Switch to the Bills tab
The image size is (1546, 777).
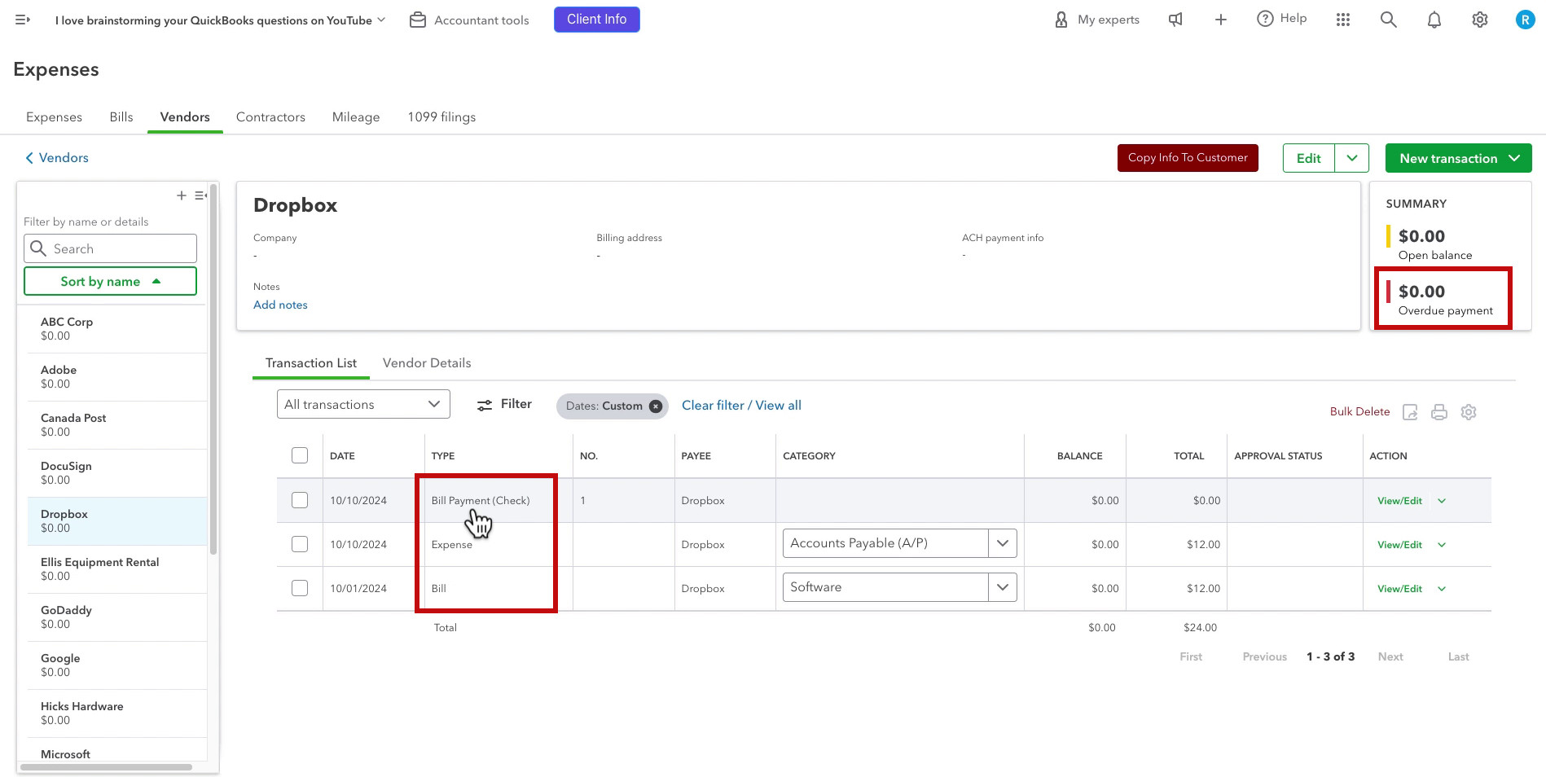coord(121,117)
